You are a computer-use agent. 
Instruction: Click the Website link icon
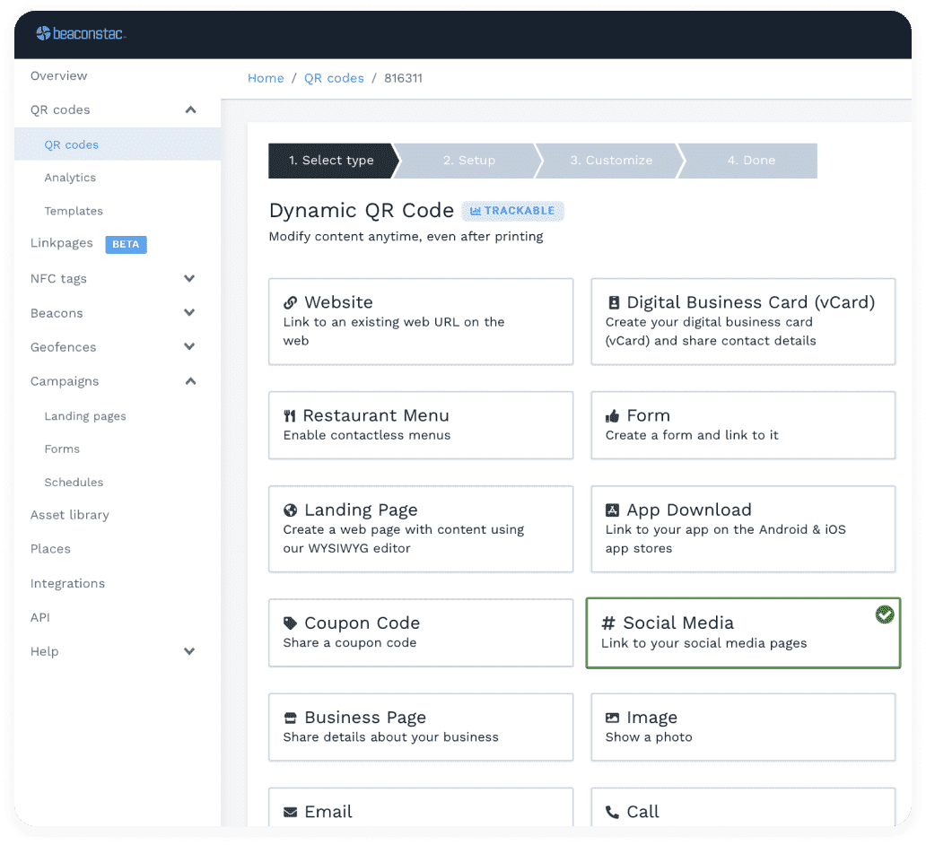tap(290, 302)
